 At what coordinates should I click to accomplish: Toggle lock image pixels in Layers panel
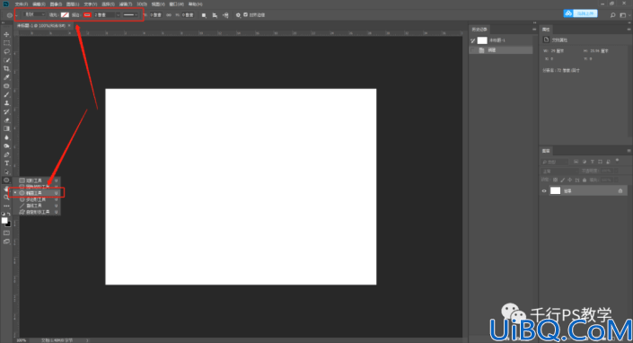(563, 180)
